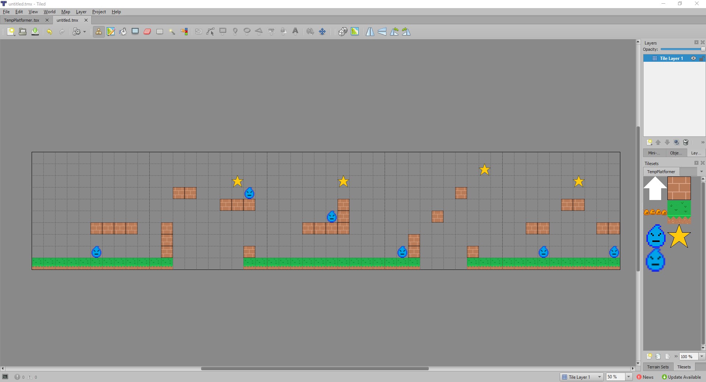Screen dimensions: 706x382
Task: Select the Eraser tool
Action: (147, 32)
